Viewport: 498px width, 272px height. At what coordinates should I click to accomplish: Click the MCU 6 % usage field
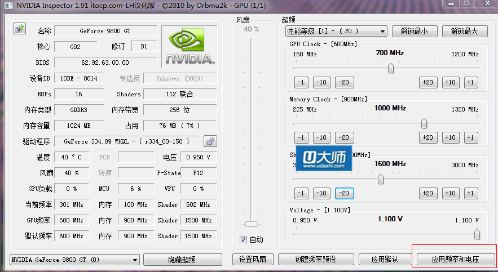[135, 189]
